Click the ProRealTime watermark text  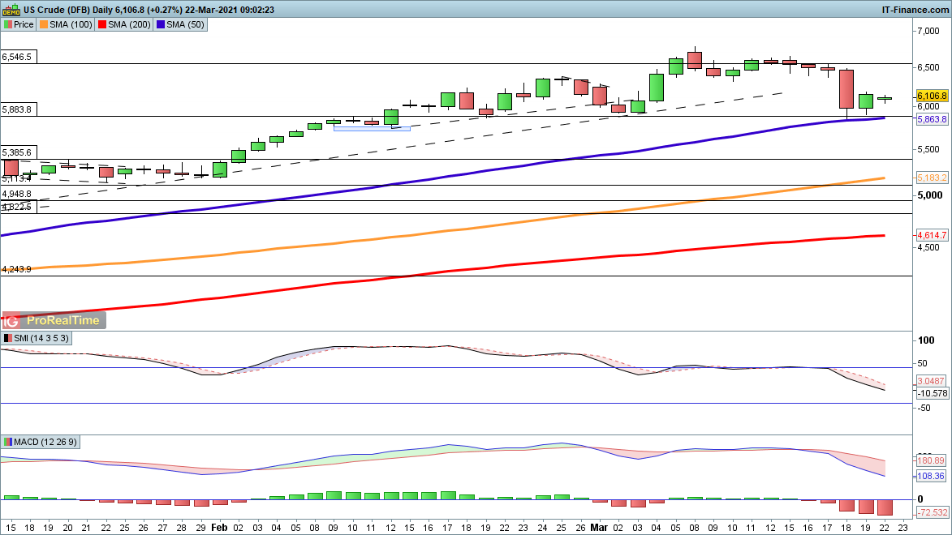[61, 320]
